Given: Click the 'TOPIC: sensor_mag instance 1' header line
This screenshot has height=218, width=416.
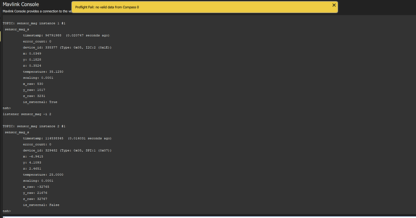Looking at the screenshot, I should pyautogui.click(x=34, y=23).
